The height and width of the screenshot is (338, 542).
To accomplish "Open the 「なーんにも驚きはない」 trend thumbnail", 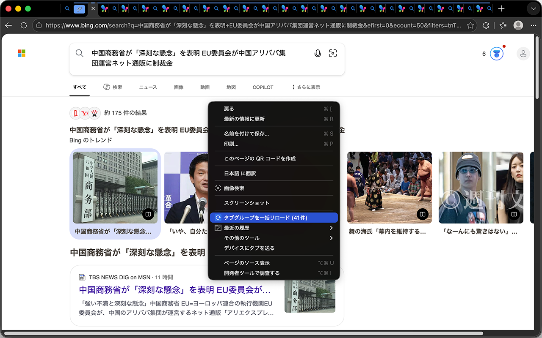I will tap(481, 188).
